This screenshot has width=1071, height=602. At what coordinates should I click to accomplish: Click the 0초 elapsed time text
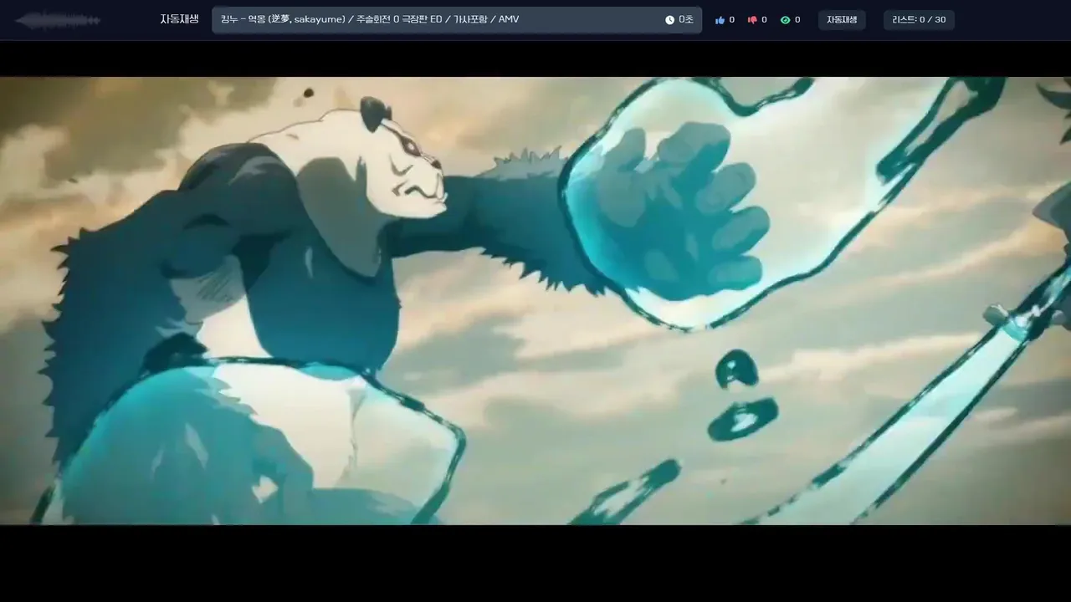click(x=686, y=20)
